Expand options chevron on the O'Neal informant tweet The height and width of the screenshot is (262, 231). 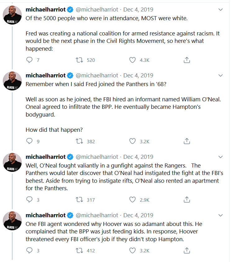(220, 76)
